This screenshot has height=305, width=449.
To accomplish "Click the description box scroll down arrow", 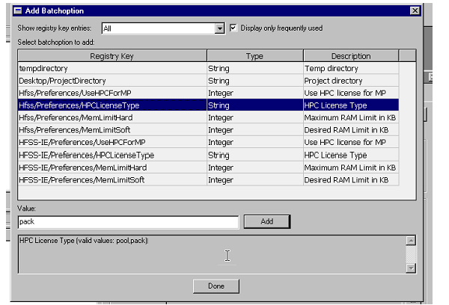I will click(411, 268).
